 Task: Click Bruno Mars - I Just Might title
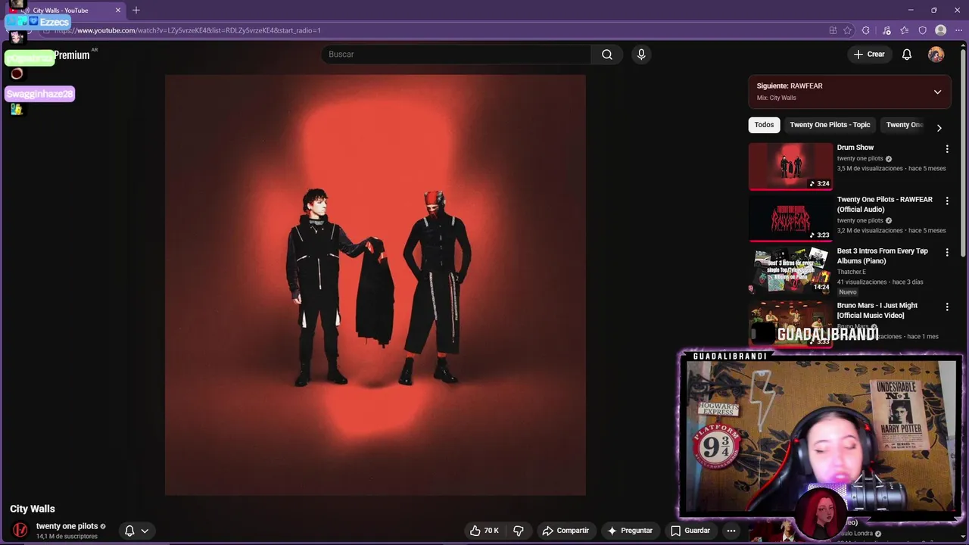[877, 310]
